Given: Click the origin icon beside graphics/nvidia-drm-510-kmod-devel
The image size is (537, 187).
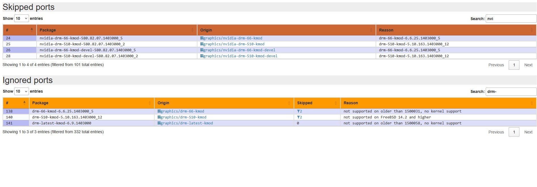Looking at the screenshot, I should [202, 56].
